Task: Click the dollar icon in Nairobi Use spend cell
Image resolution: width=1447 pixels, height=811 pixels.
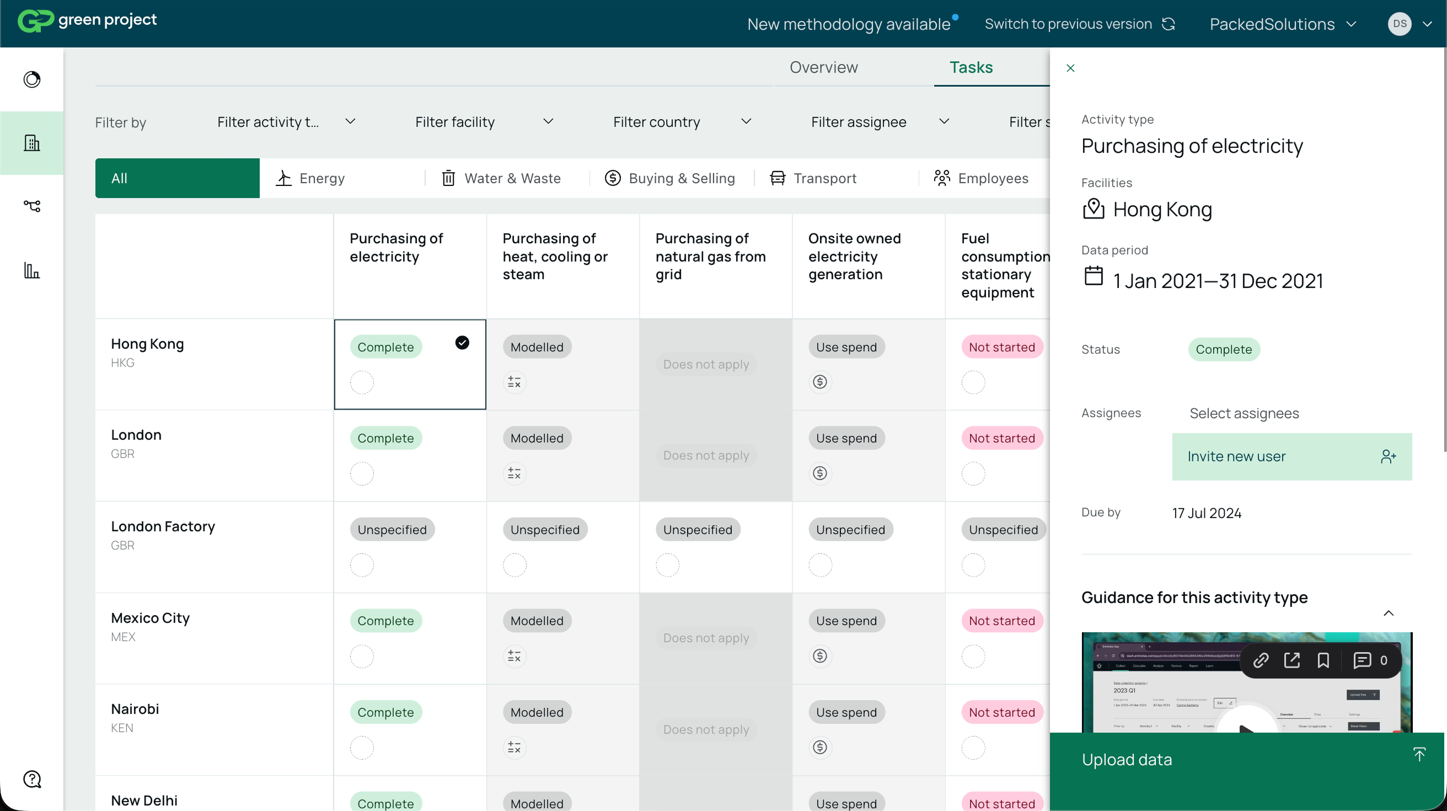Action: pyautogui.click(x=819, y=748)
